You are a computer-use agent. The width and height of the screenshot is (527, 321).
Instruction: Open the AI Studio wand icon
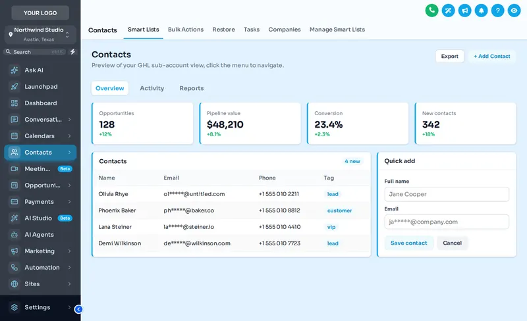pos(14,218)
